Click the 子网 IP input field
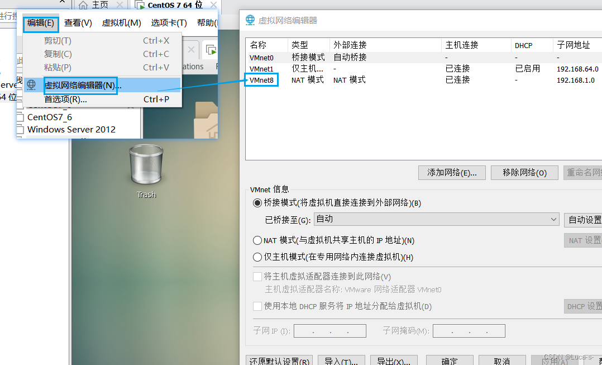 (x=330, y=331)
